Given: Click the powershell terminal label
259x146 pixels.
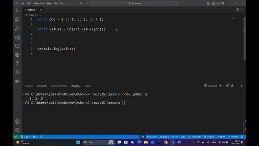Looking at the screenshot, I should click(210, 86).
